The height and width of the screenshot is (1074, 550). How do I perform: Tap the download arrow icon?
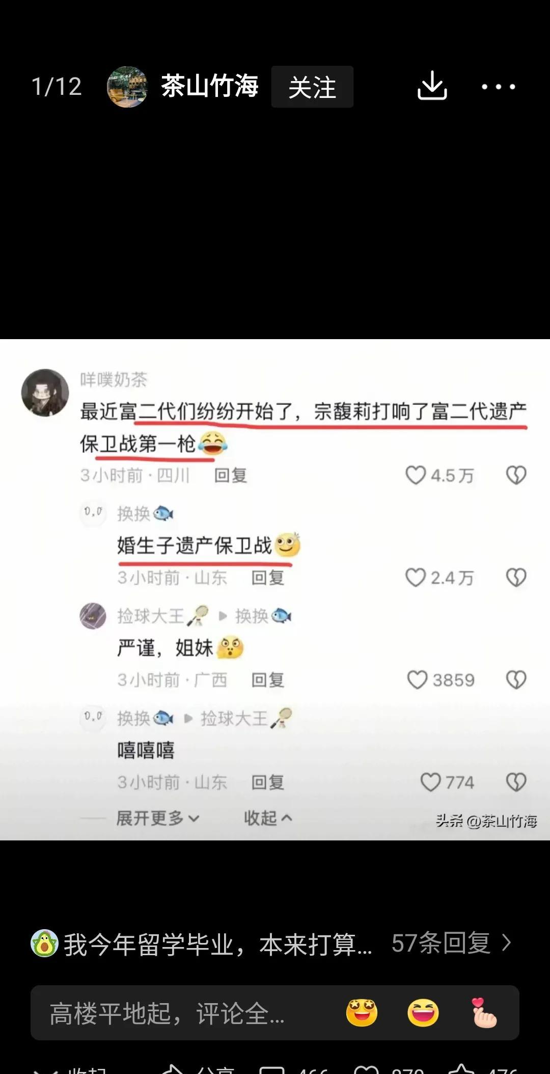coord(432,86)
